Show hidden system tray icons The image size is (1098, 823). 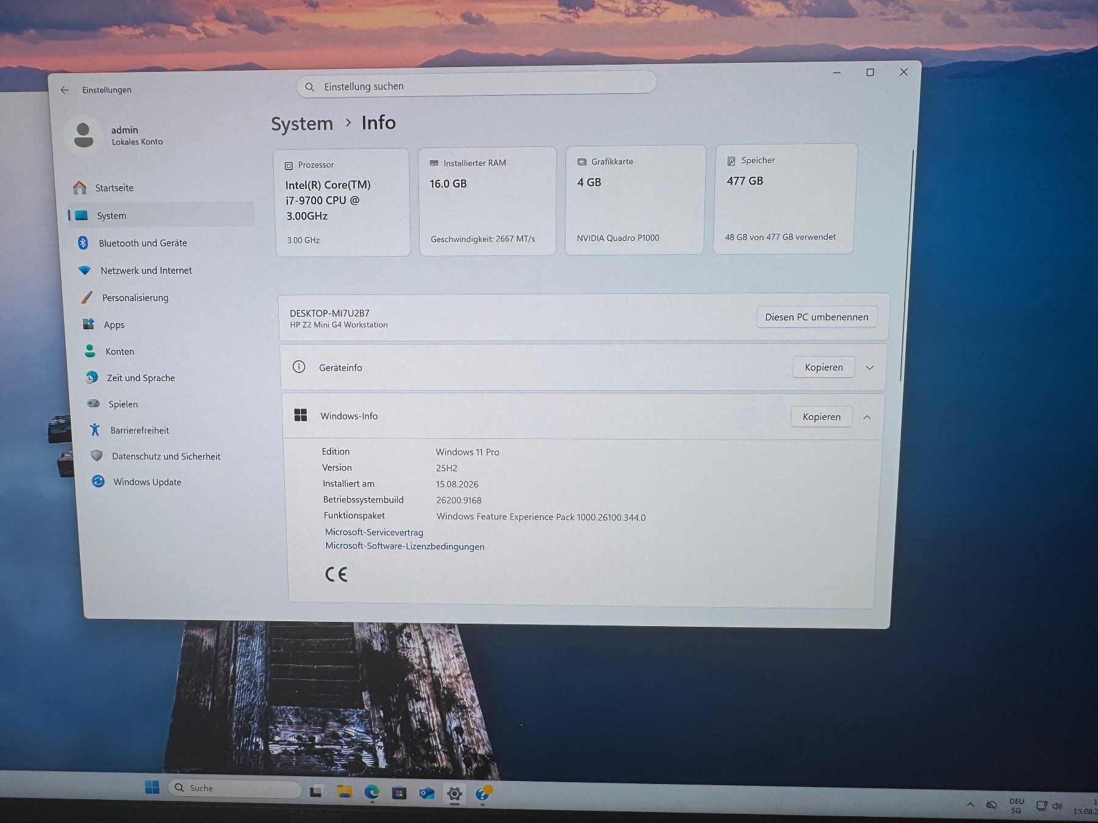tap(970, 805)
